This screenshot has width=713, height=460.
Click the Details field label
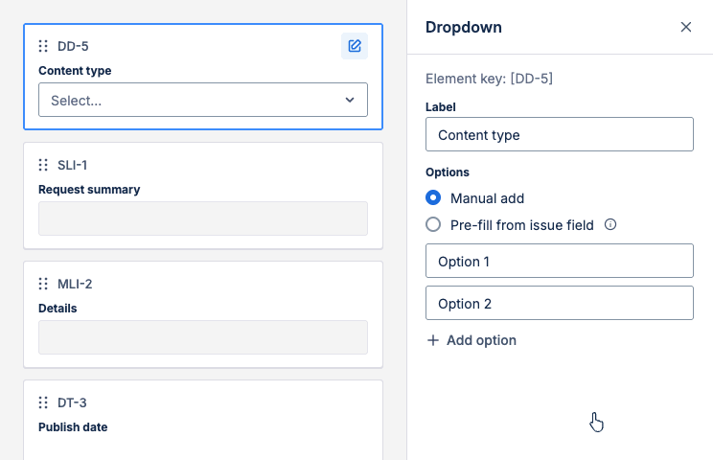(x=57, y=309)
